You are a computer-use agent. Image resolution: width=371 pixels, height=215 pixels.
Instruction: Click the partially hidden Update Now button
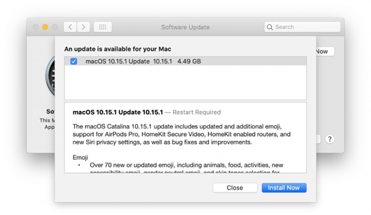click(x=324, y=52)
